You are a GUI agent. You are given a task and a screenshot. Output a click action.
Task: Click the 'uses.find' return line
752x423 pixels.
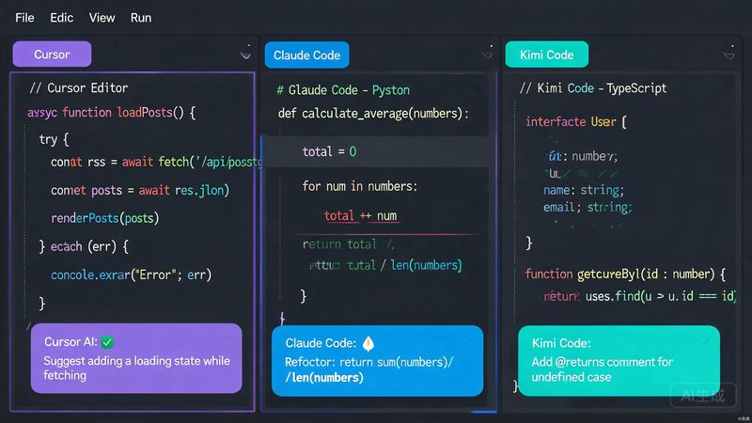tap(639, 296)
